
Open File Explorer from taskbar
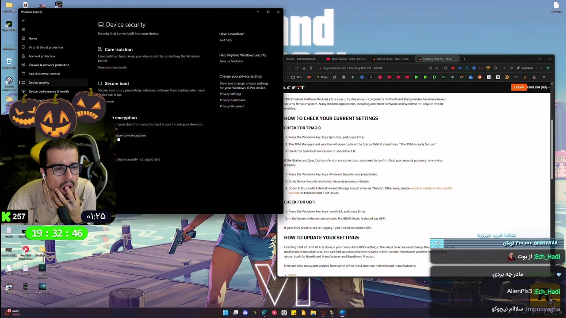pyautogui.click(x=313, y=313)
